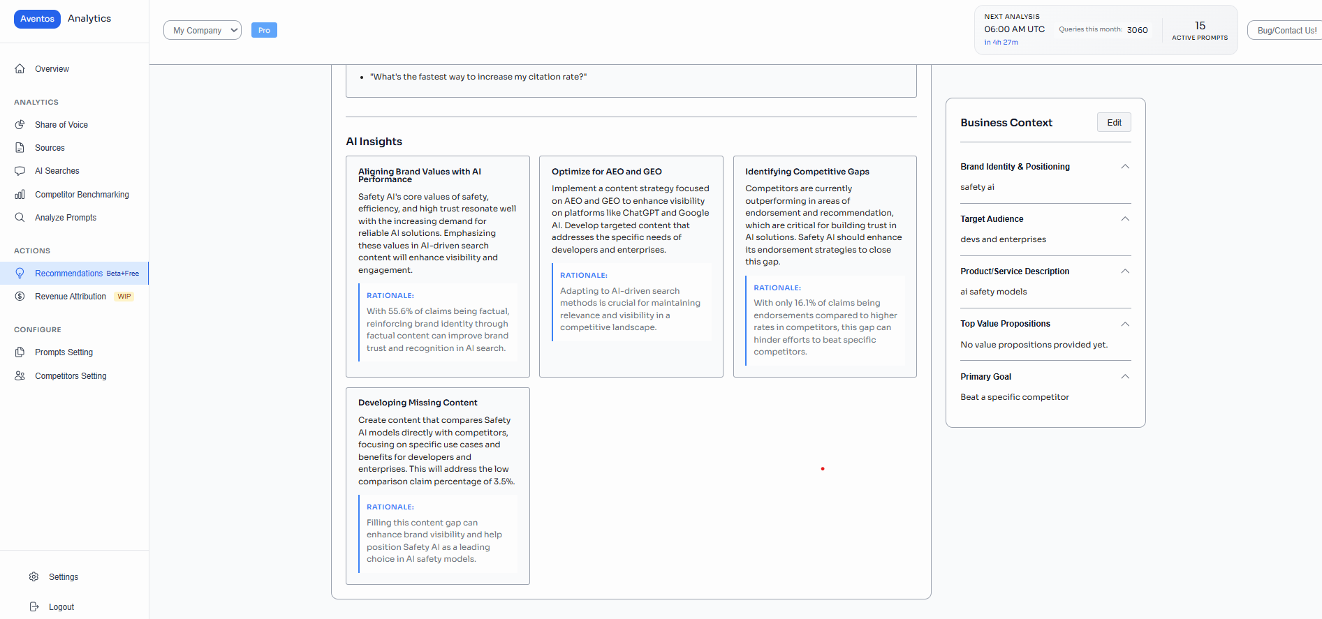Click the Analyze Prompts magnifier icon
The width and height of the screenshot is (1322, 619).
20,218
